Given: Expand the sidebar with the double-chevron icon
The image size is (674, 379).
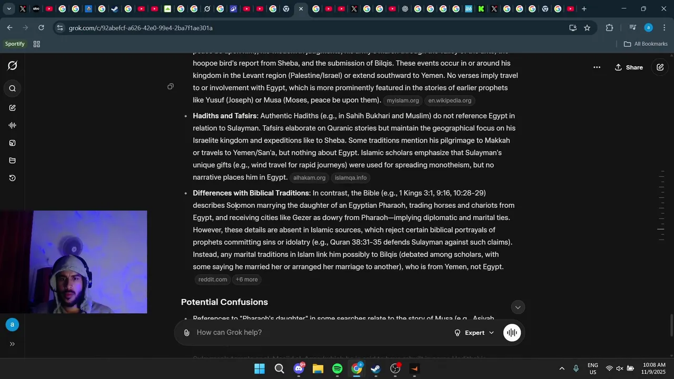Looking at the screenshot, I should pyautogui.click(x=12, y=344).
